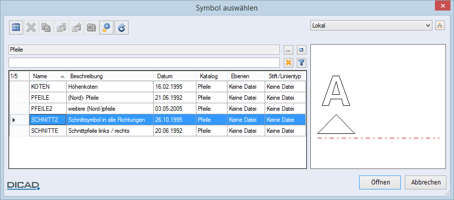The width and height of the screenshot is (454, 200).
Task: Clear the filter with orange X icon
Action: tap(288, 63)
